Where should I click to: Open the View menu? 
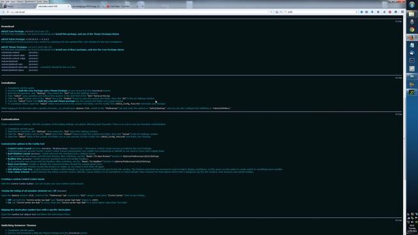click(13, 1)
